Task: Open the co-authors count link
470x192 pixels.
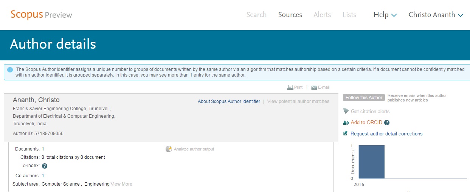Action: pos(43,176)
